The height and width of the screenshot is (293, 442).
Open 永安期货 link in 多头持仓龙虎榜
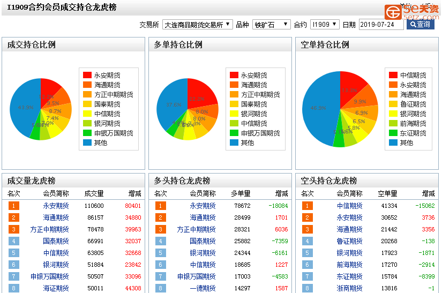(x=203, y=206)
